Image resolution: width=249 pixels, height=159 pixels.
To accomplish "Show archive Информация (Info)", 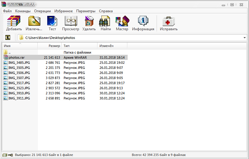I will click(x=143, y=21).
